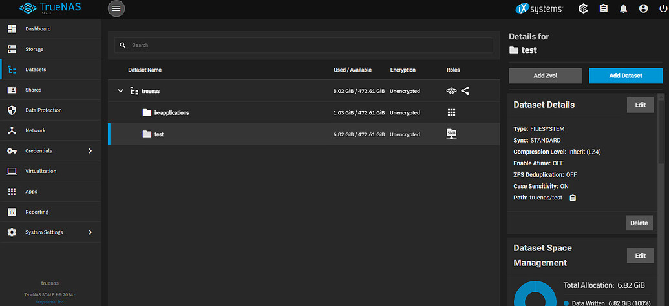Collapse the truenas pool tree chevron
The image size is (669, 306).
click(120, 91)
